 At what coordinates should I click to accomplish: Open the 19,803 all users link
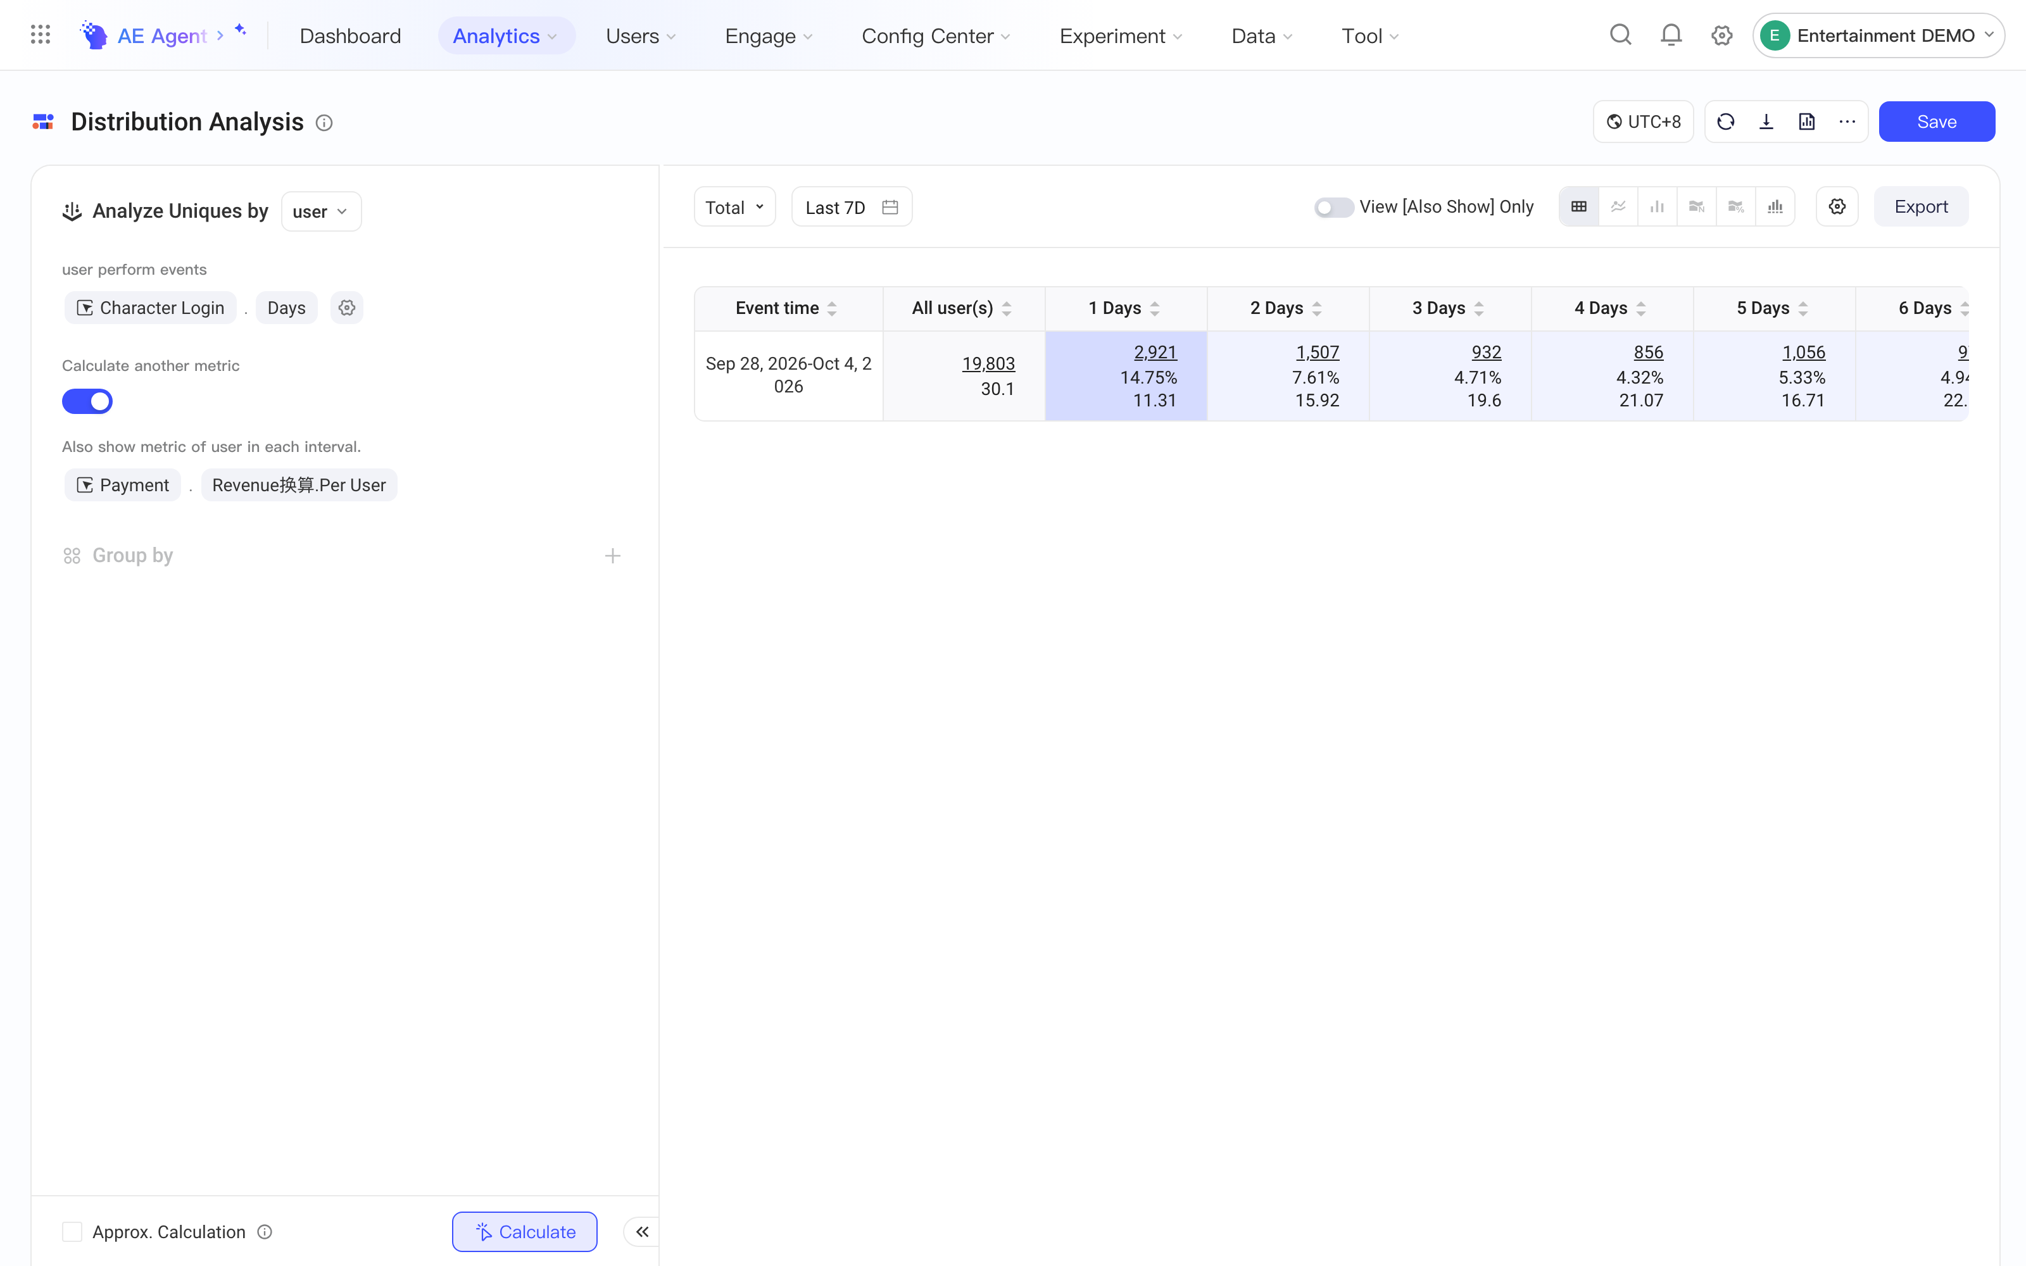(x=988, y=363)
